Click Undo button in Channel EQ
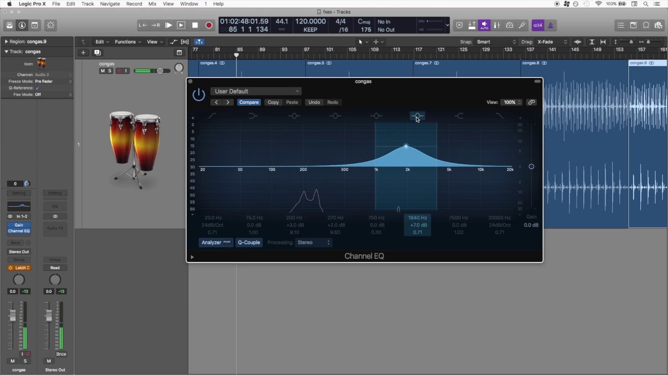 click(x=314, y=102)
